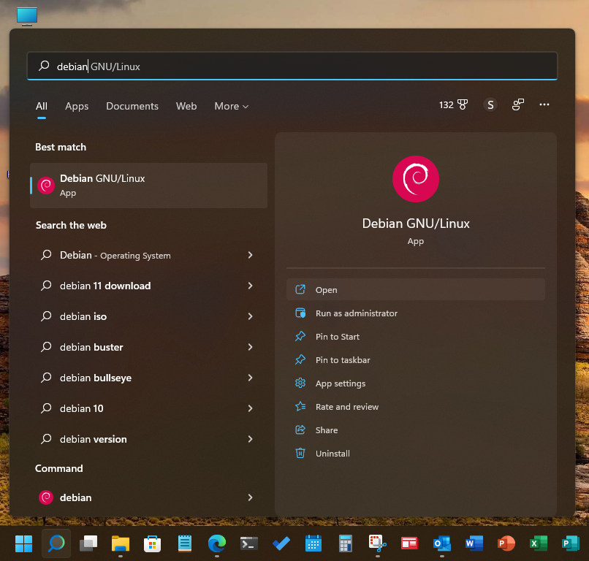The width and height of the screenshot is (589, 561).
Task: Click 'debian version' suggestion text
Action: pyautogui.click(x=93, y=439)
